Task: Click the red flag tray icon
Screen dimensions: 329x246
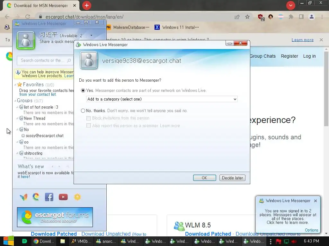Action: pos(279,242)
